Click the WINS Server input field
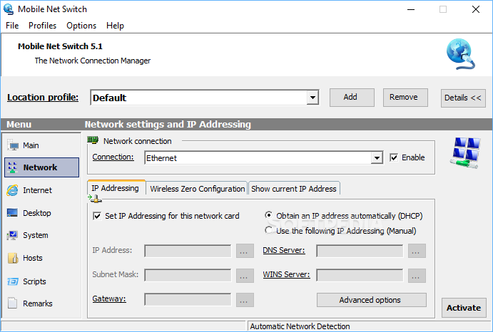 point(360,275)
